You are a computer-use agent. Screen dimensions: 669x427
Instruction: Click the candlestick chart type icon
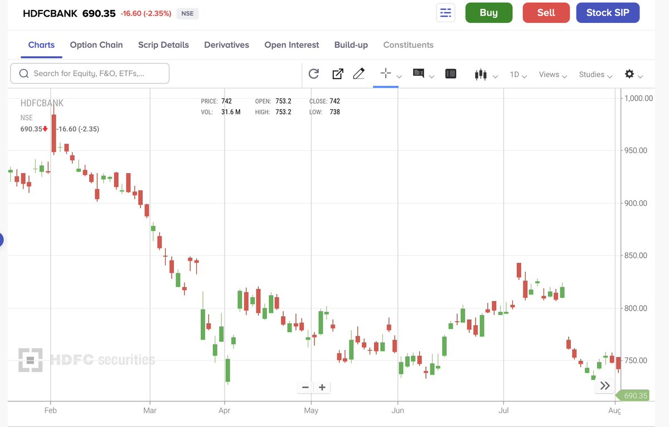[x=481, y=74]
